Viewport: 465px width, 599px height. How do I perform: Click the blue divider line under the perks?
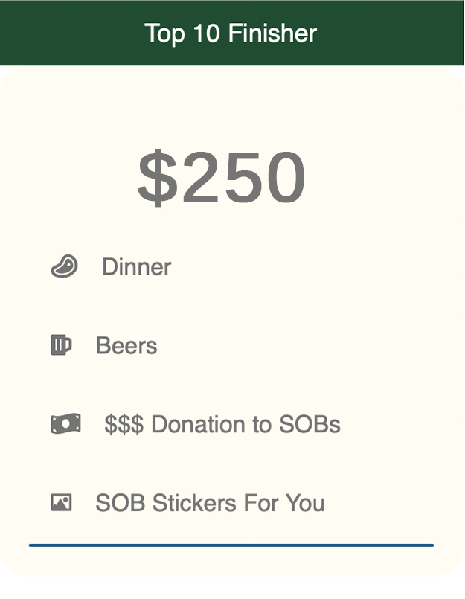[x=231, y=545]
